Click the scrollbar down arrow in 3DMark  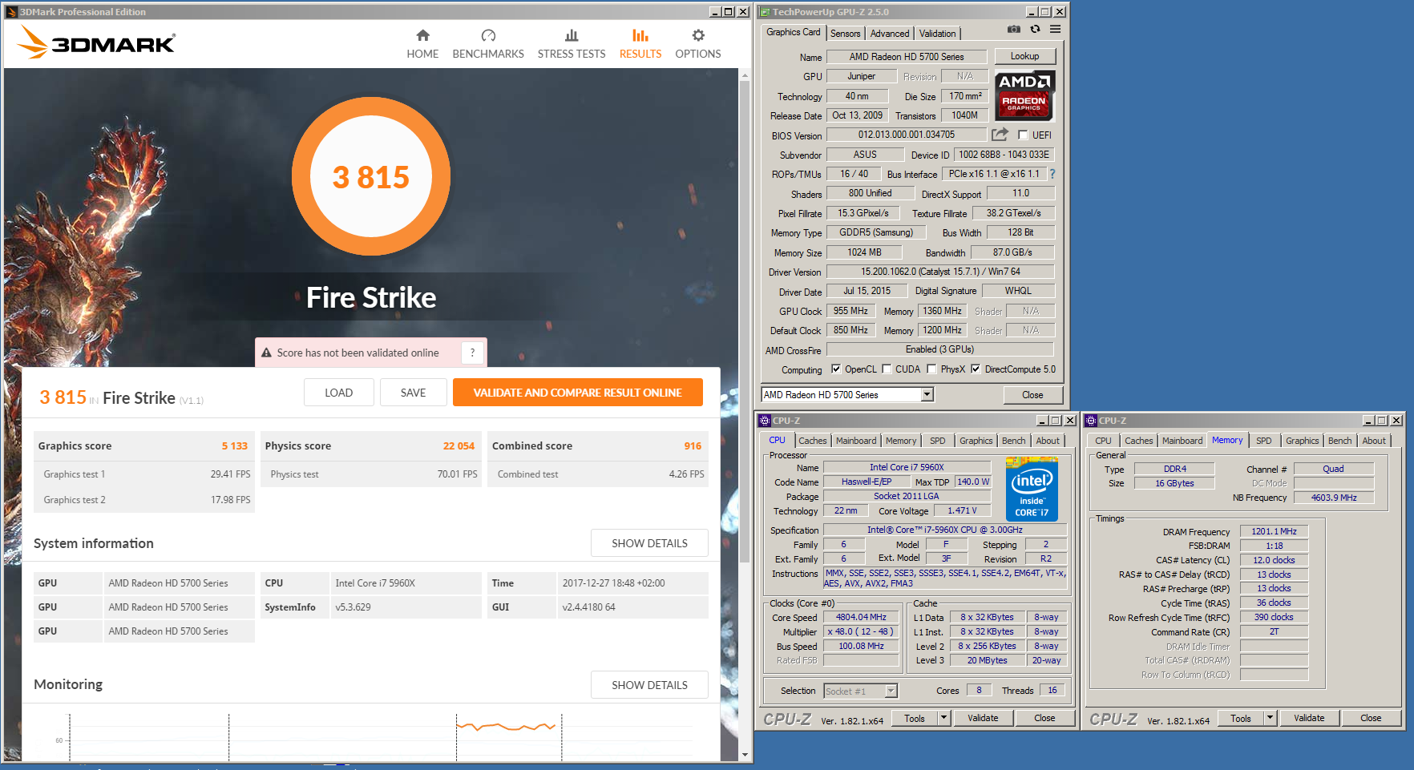pyautogui.click(x=745, y=755)
